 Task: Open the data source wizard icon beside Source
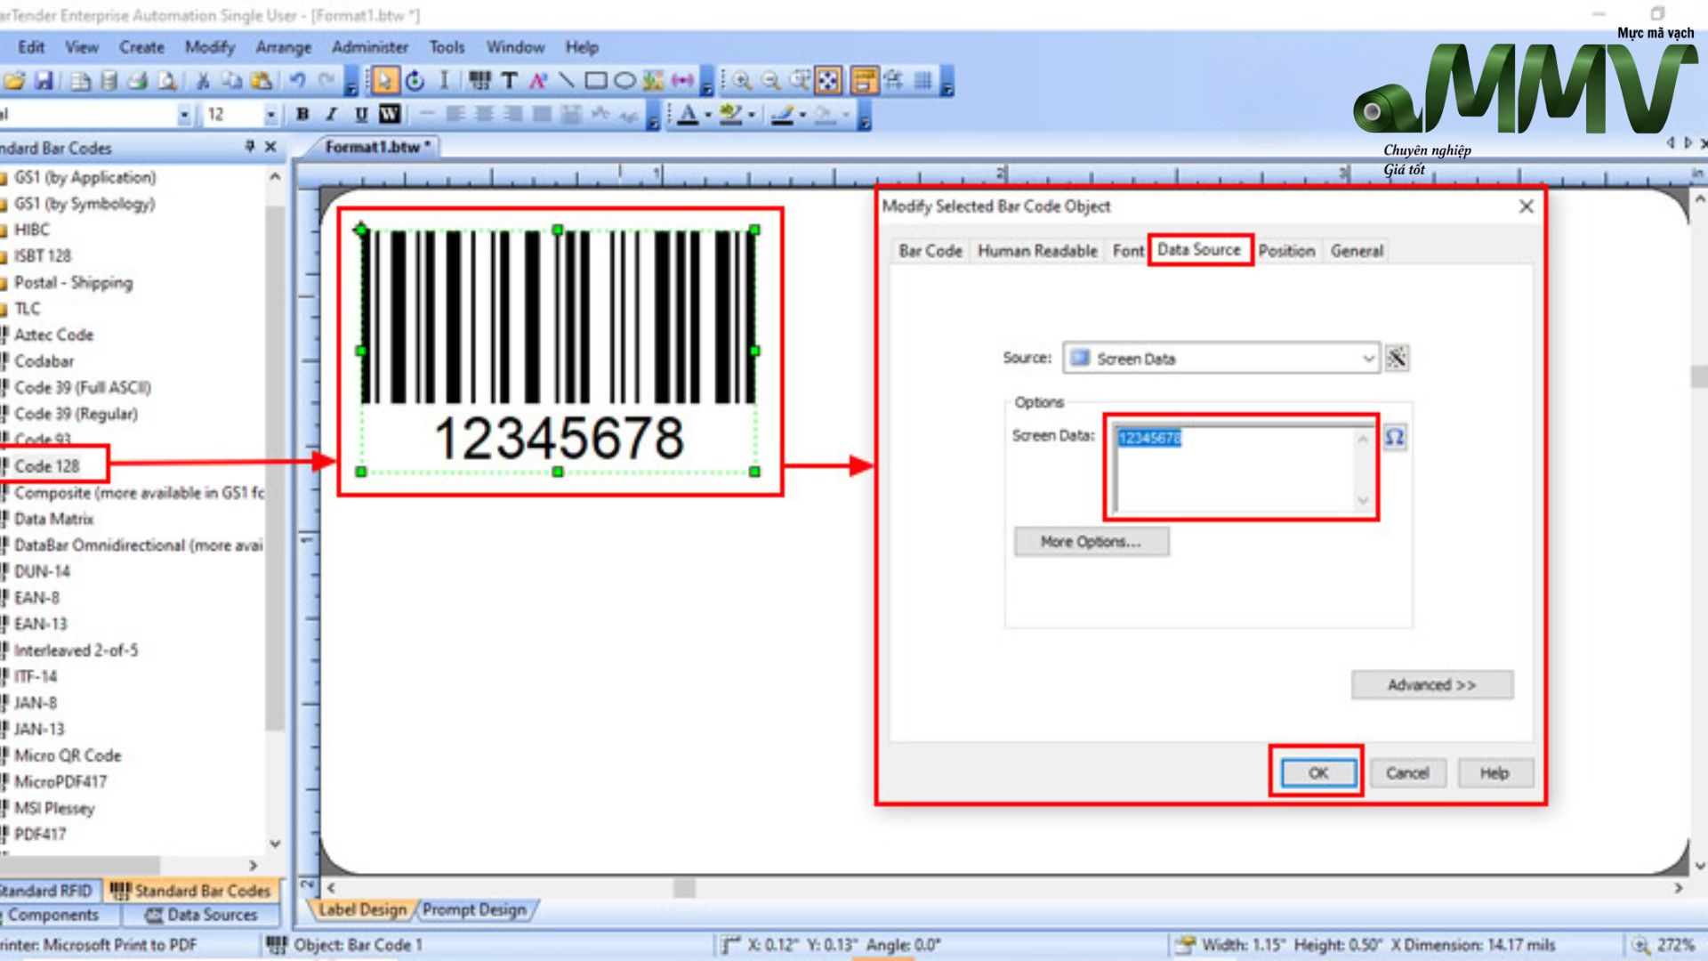tap(1397, 358)
